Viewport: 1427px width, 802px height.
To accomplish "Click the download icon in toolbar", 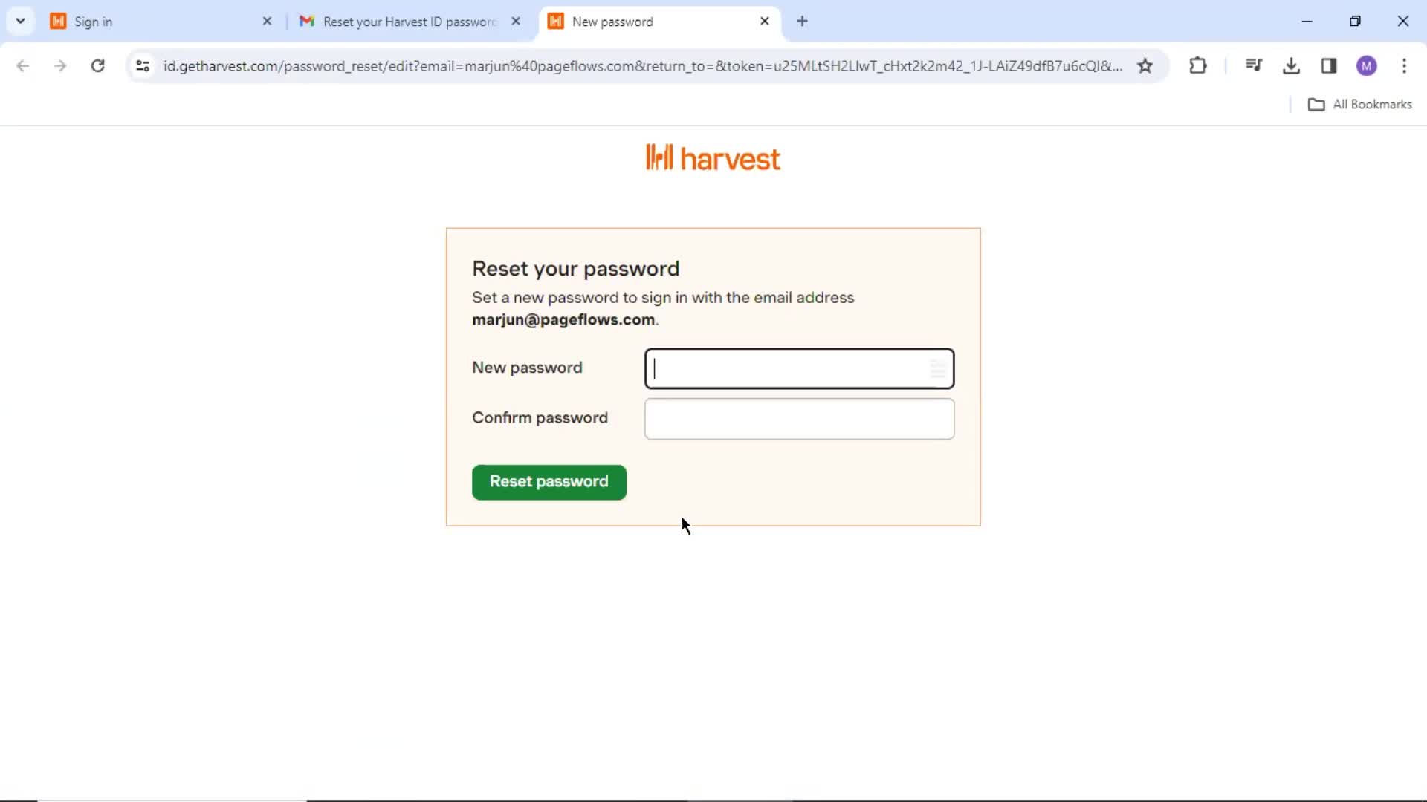I will 1292,65.
